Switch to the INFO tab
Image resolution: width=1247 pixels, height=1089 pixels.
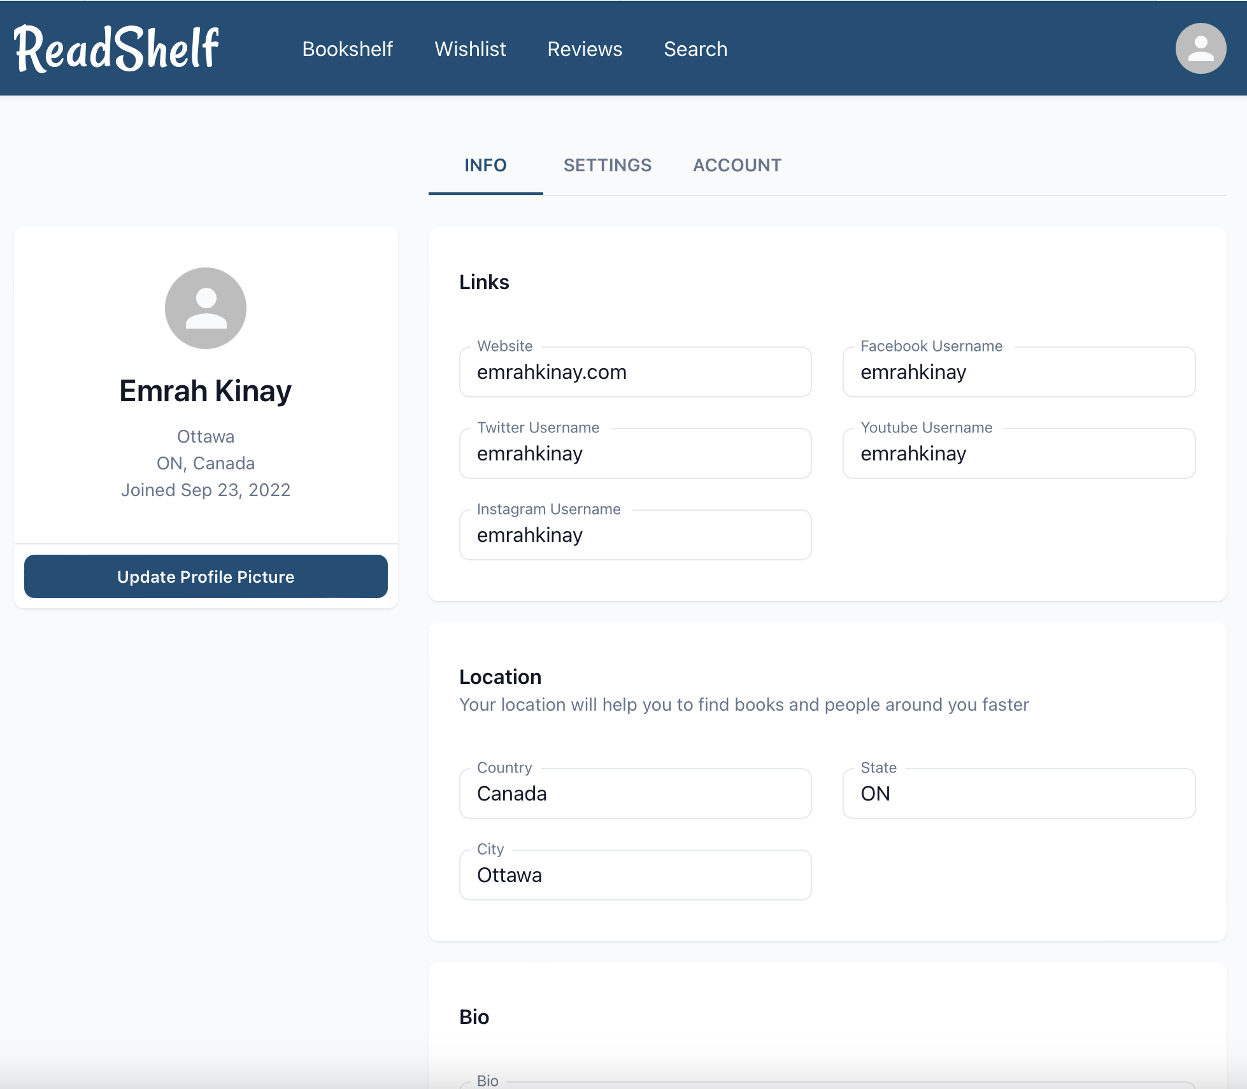[485, 166]
